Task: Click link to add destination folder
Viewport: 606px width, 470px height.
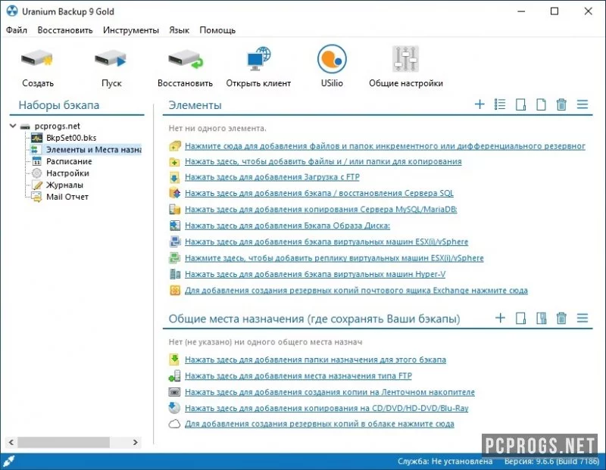Action: tap(315, 360)
